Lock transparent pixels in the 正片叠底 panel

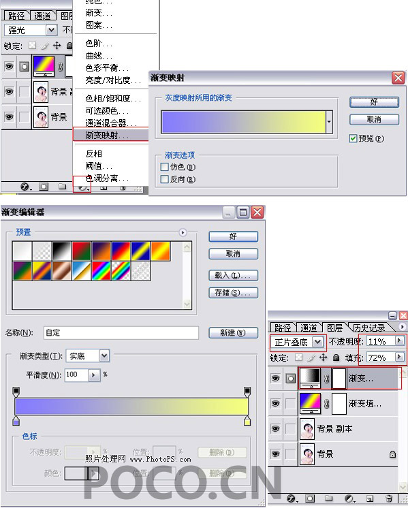tap(298, 358)
